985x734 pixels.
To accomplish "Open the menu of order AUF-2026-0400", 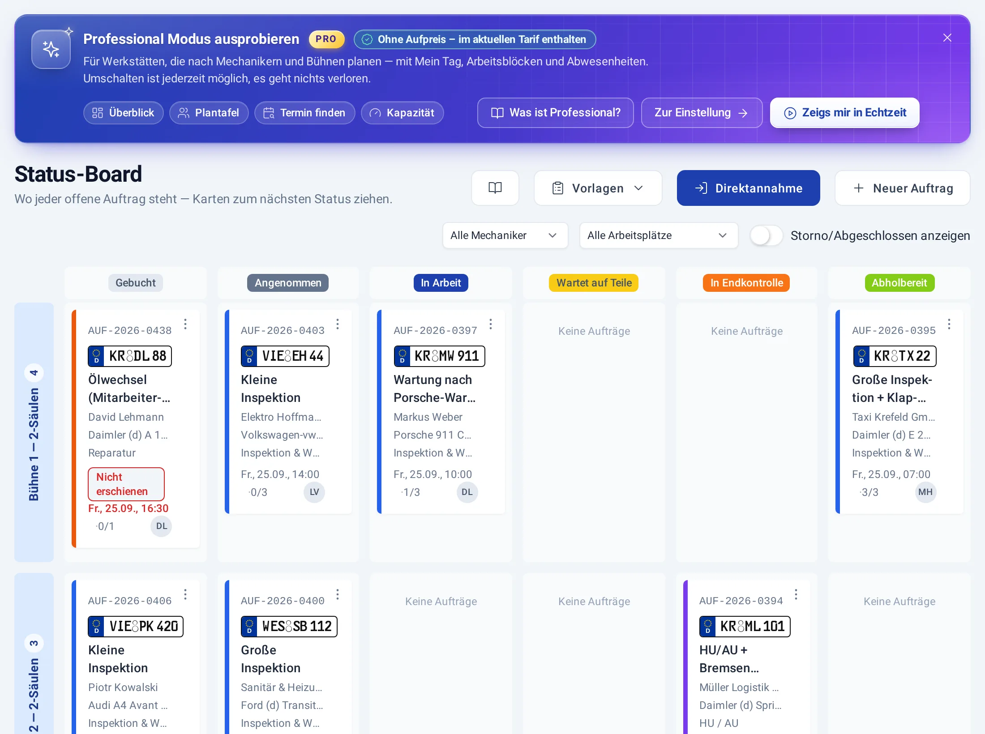I will (338, 594).
